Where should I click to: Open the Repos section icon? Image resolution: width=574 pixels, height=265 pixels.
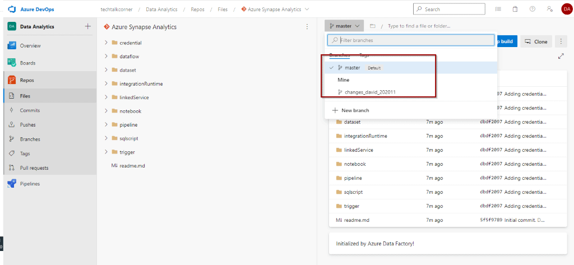11,80
